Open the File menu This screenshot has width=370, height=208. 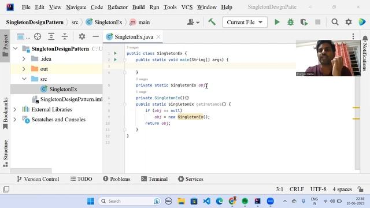click(x=26, y=8)
